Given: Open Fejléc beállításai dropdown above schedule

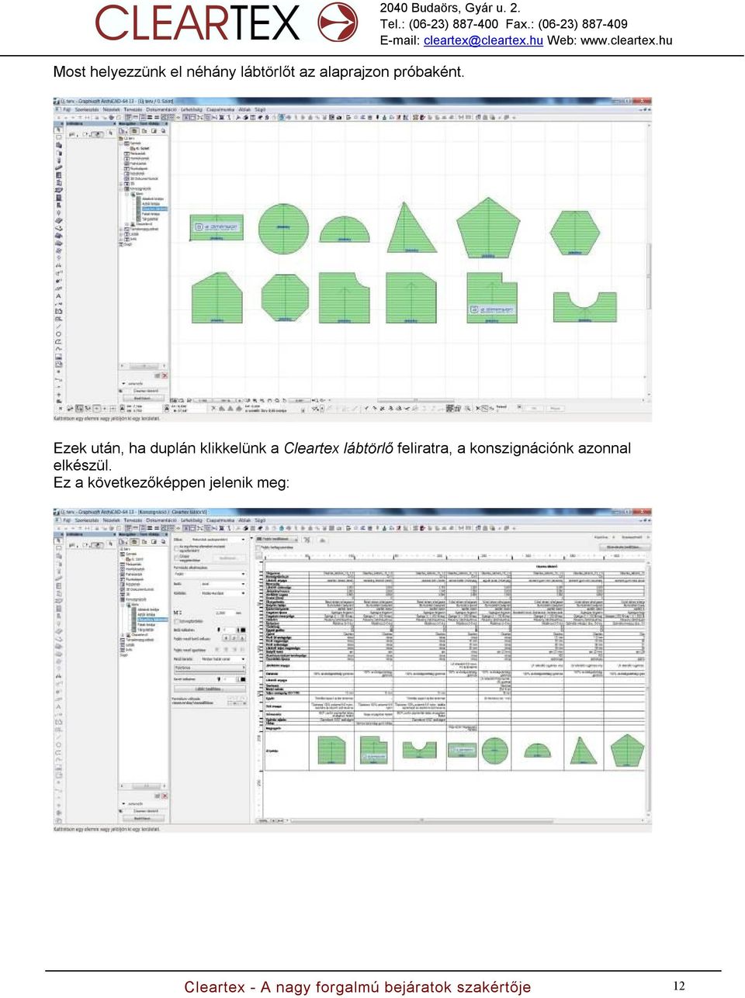Looking at the screenshot, I should point(277,539).
